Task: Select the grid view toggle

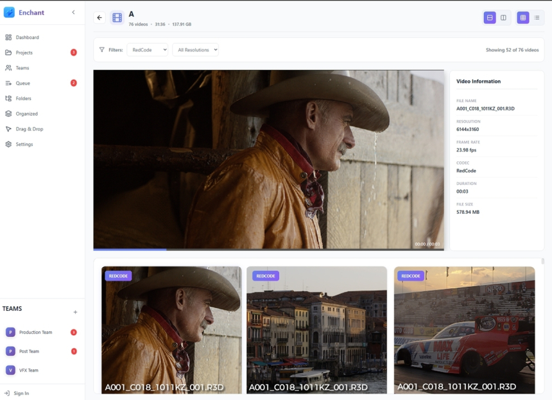Action: pyautogui.click(x=523, y=18)
